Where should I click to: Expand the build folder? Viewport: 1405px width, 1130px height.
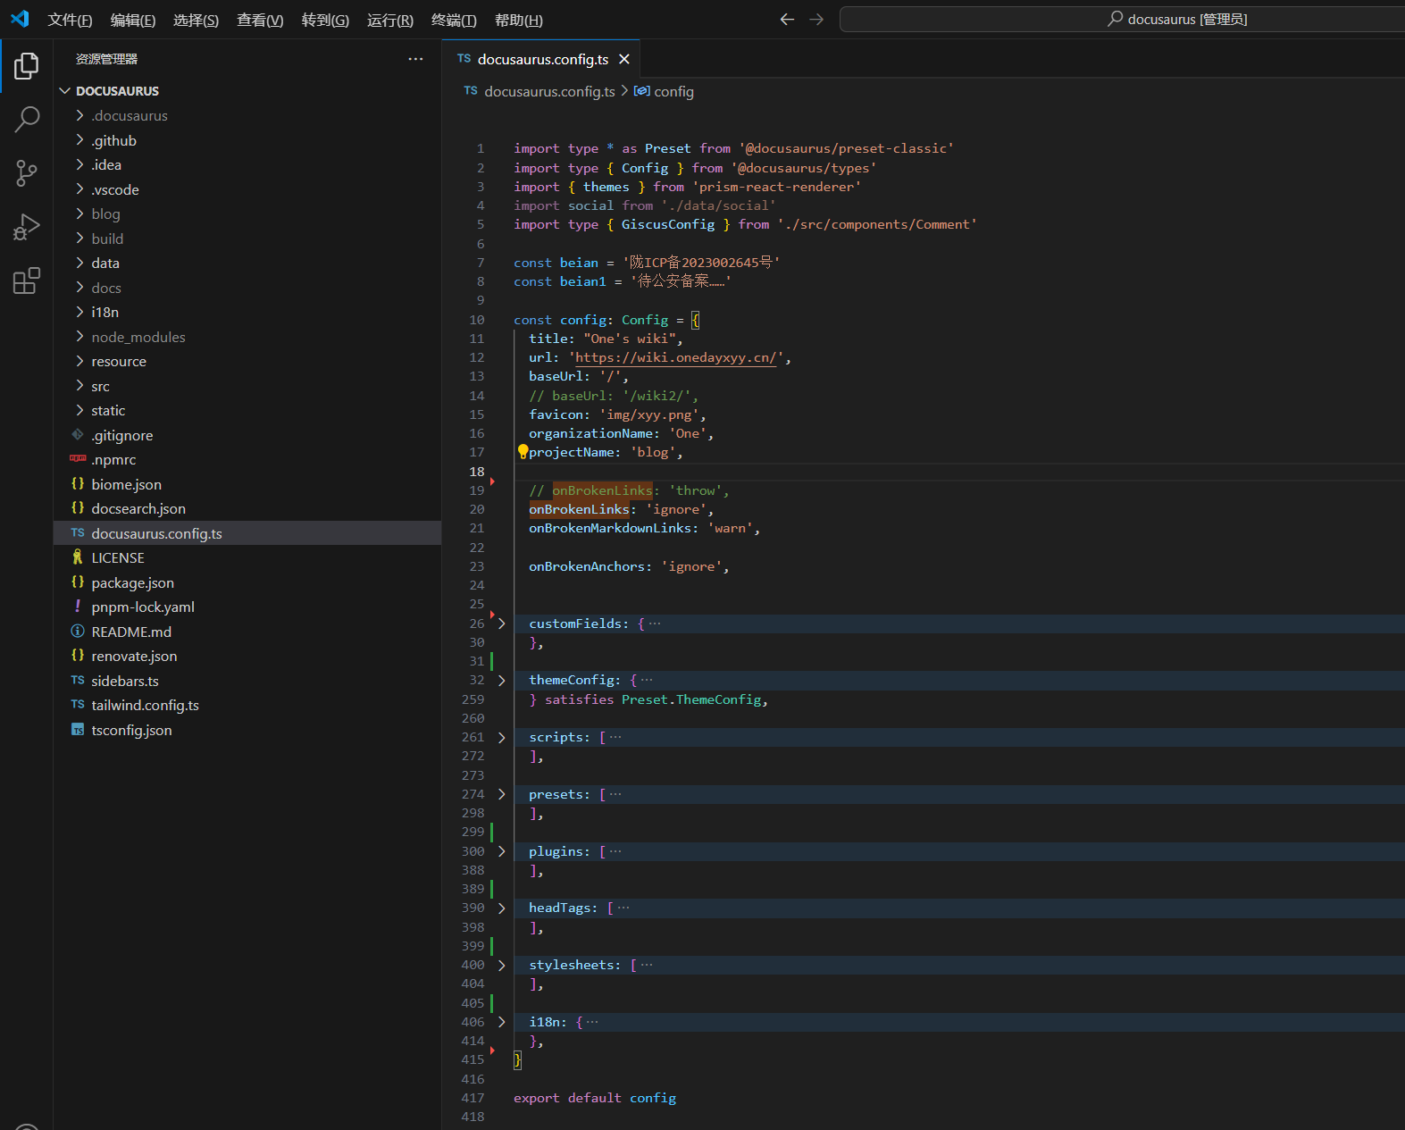(247, 239)
